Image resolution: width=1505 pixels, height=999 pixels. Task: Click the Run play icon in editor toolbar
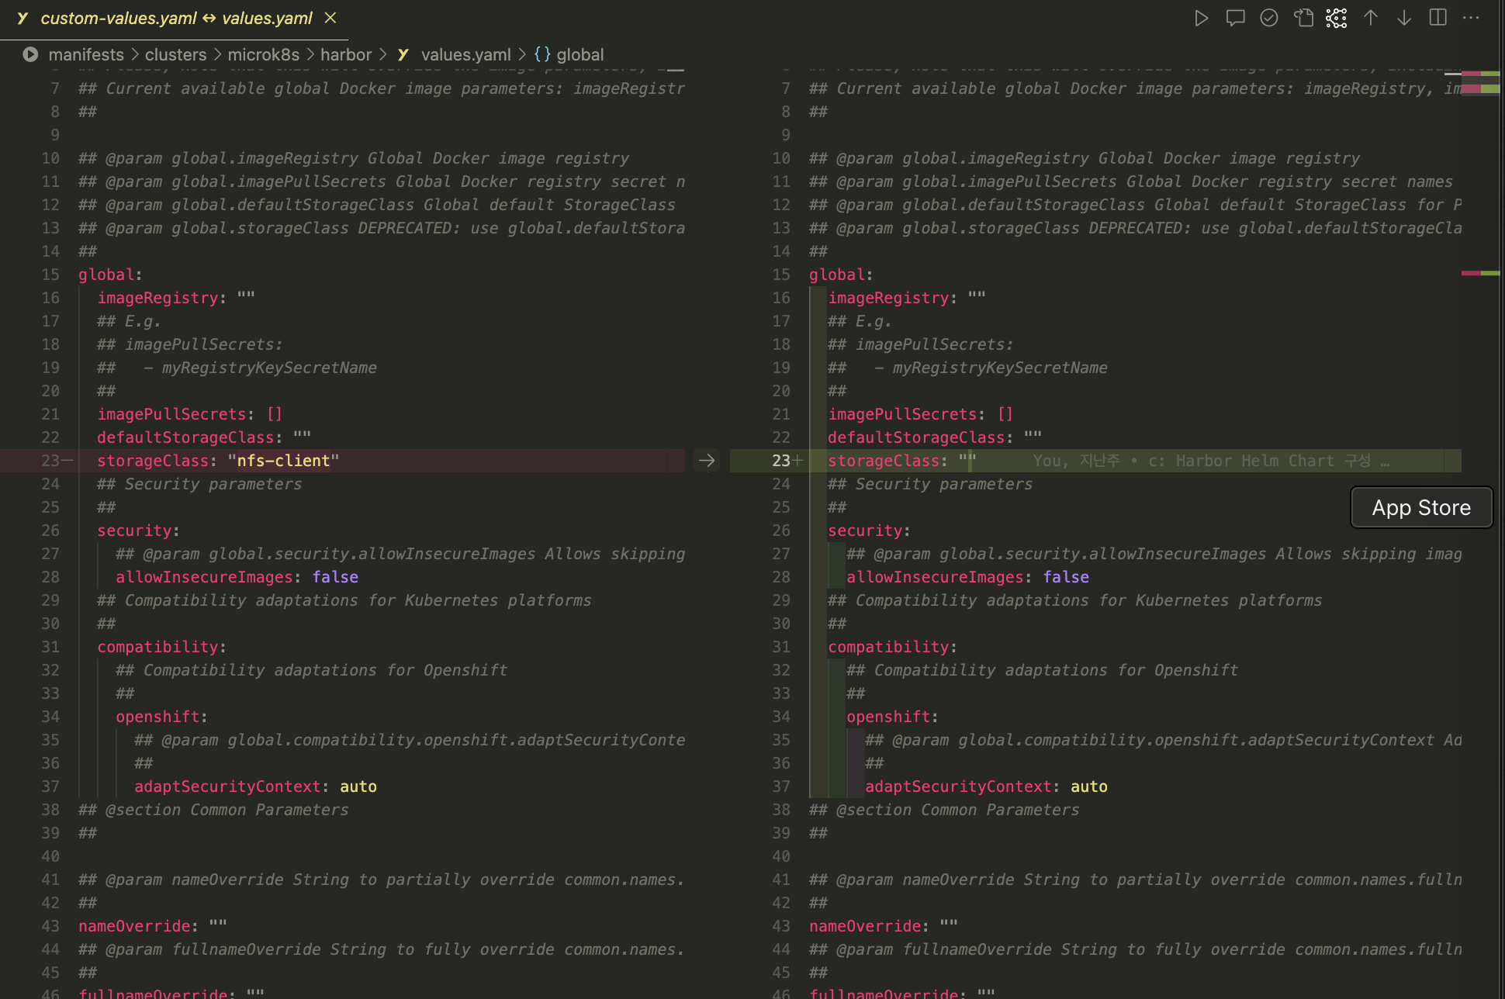coord(1201,18)
